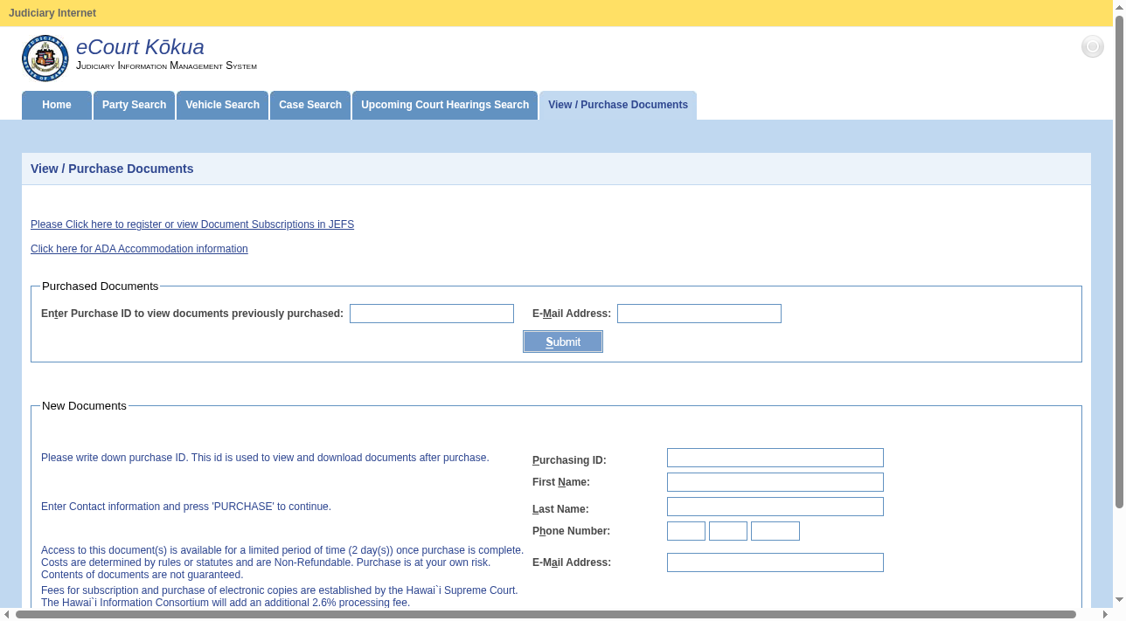Image resolution: width=1126 pixels, height=621 pixels.
Task: Open the JEFS Document Subscriptions link
Action: [x=192, y=224]
